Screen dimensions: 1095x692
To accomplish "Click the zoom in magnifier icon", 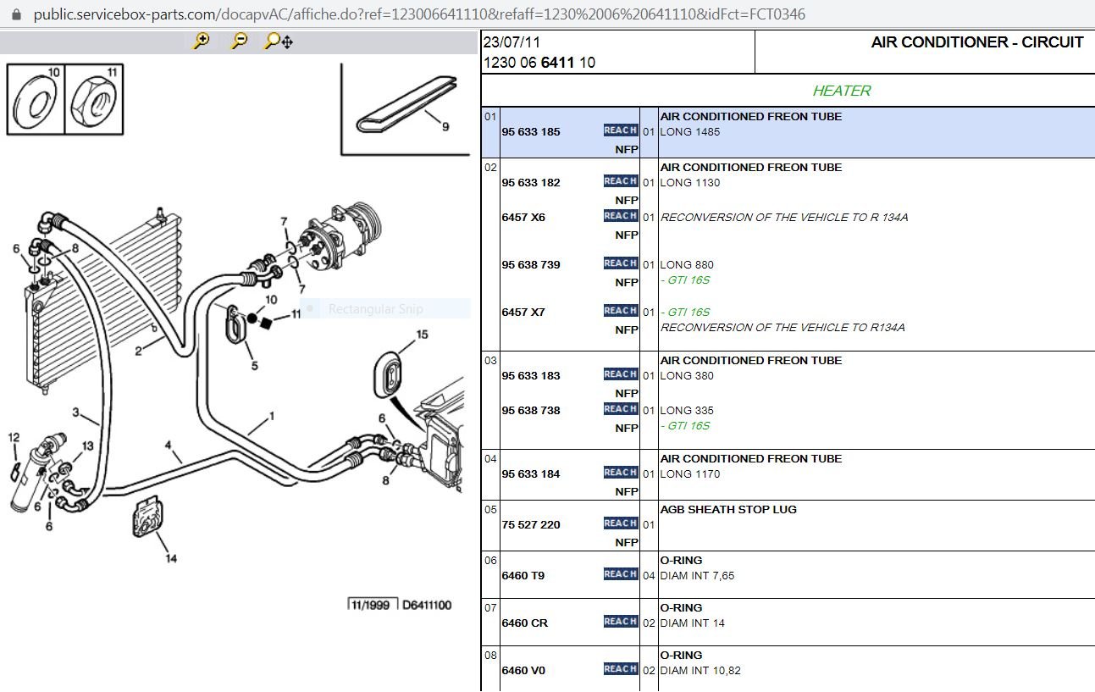I will point(202,41).
